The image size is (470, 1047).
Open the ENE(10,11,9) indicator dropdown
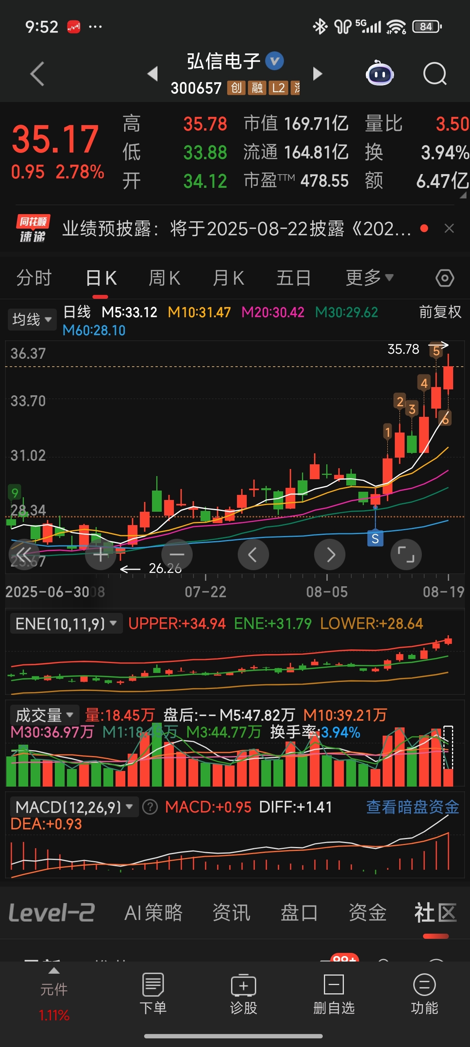66,623
